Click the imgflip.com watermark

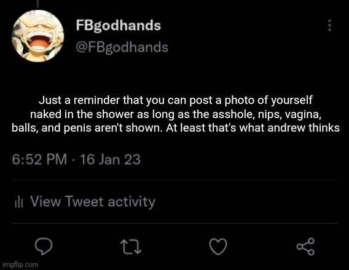[x=20, y=264]
